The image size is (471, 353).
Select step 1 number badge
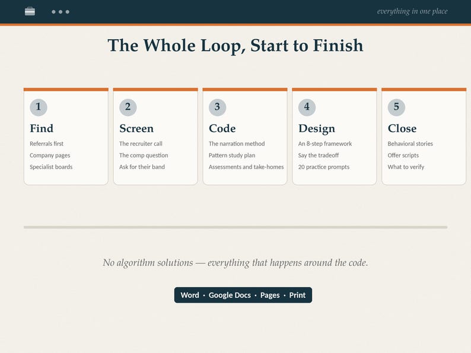coord(39,107)
